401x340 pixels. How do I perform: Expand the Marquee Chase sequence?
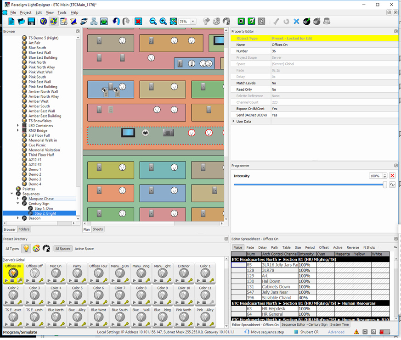tap(17, 199)
